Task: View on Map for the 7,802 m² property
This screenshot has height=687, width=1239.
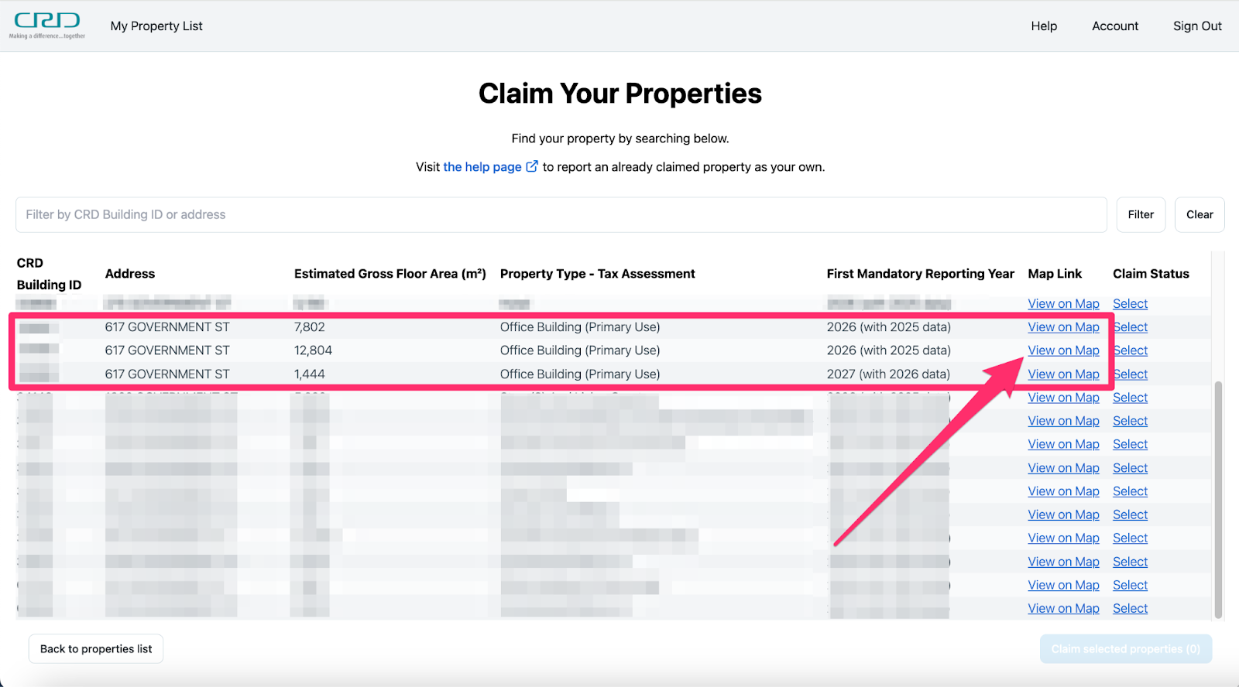Action: 1062,327
